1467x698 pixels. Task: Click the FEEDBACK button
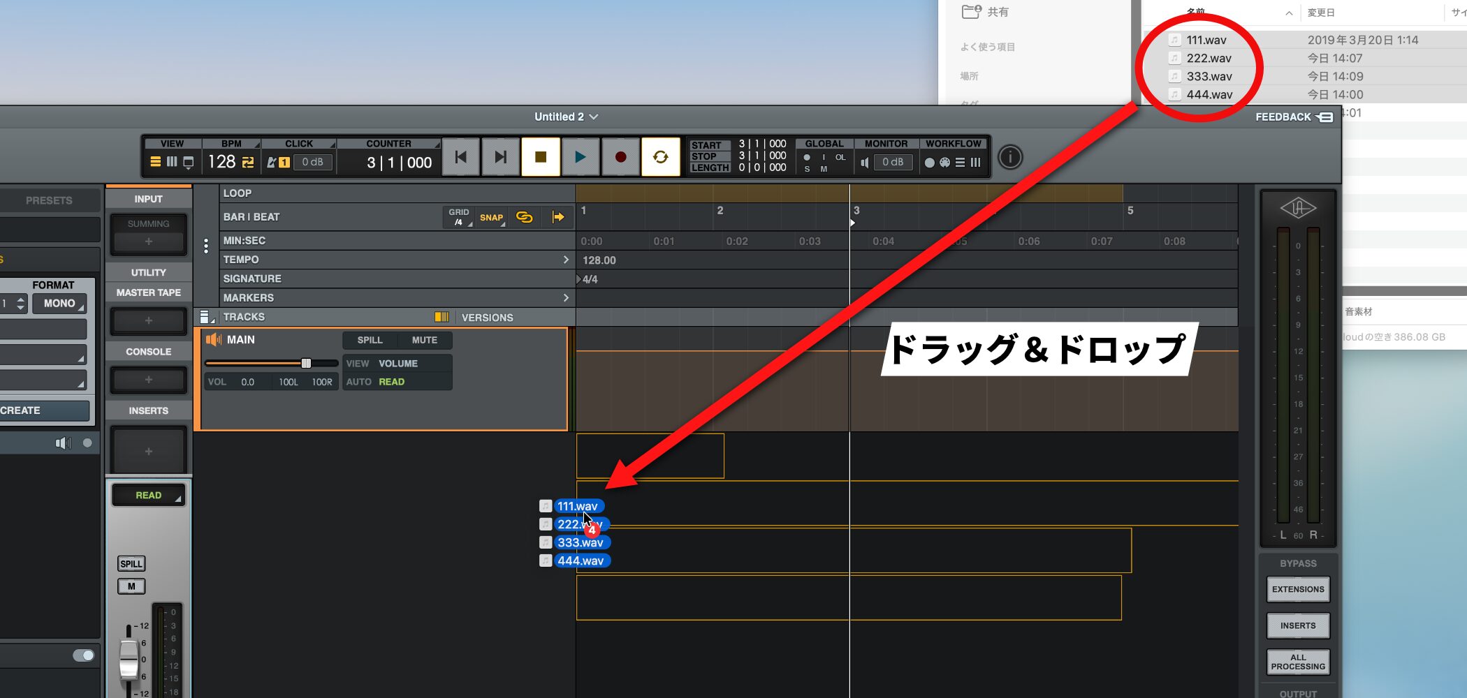1293,117
